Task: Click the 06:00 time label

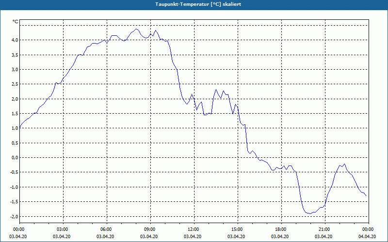Action: pyautogui.click(x=105, y=229)
